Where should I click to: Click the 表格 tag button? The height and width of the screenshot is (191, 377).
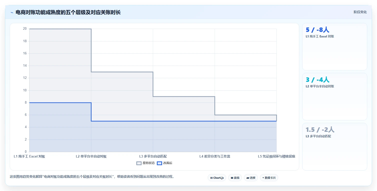pyautogui.click(x=235, y=178)
